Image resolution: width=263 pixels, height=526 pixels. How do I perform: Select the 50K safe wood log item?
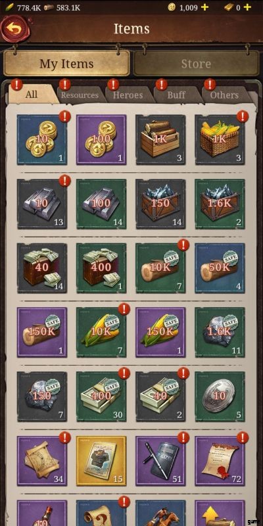click(x=220, y=268)
